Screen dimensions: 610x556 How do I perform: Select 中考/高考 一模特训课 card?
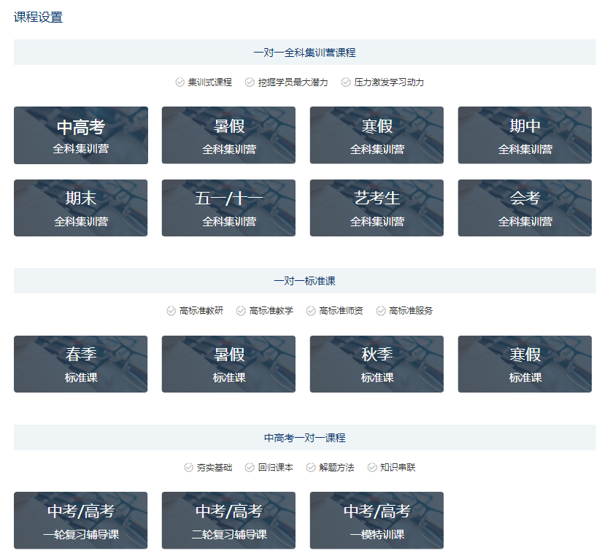pos(377,520)
